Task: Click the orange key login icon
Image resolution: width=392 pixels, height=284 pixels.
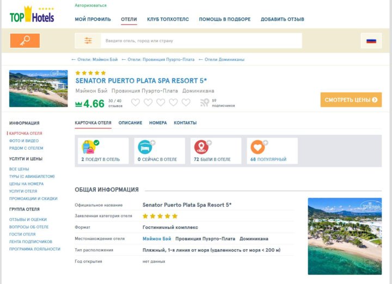Action: point(24,41)
